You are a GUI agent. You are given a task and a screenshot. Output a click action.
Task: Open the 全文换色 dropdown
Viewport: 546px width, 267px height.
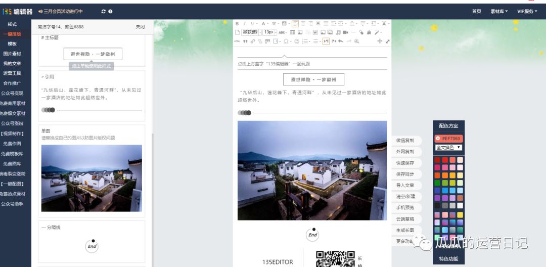click(x=448, y=148)
